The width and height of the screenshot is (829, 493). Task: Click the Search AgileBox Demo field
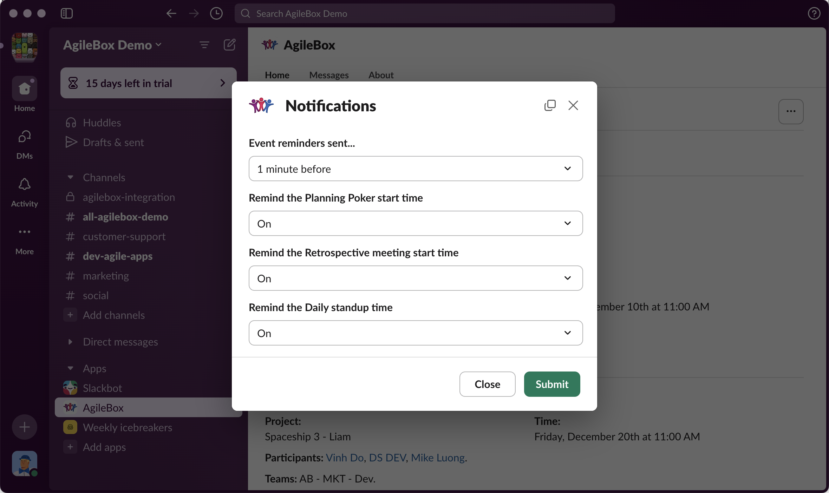click(x=424, y=14)
